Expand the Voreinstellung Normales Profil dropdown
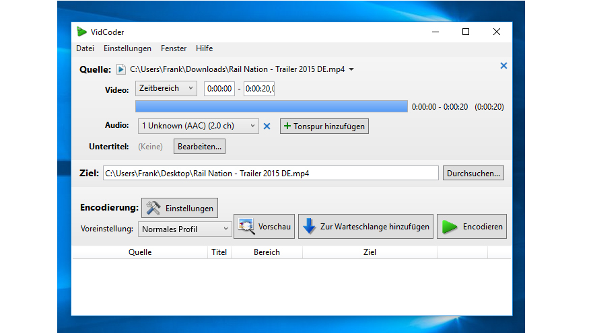 point(185,229)
